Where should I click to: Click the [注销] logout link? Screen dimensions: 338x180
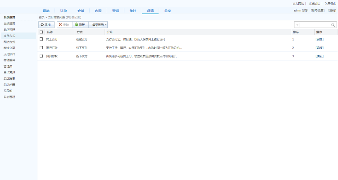[332, 10]
